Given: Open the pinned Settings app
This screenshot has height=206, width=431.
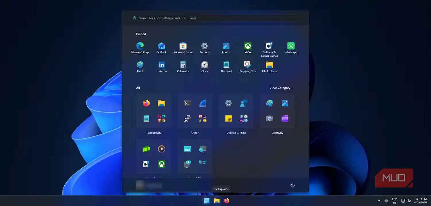Looking at the screenshot, I should pyautogui.click(x=205, y=48).
